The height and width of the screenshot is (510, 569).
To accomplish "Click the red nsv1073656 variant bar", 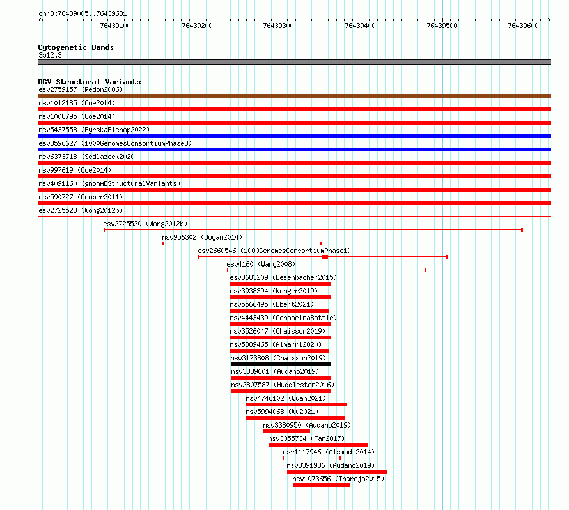I will click(322, 485).
